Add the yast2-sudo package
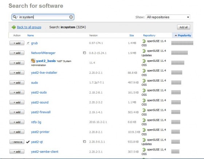Image resolution: width=204 pixels, height=159 pixels. click(x=17, y=92)
